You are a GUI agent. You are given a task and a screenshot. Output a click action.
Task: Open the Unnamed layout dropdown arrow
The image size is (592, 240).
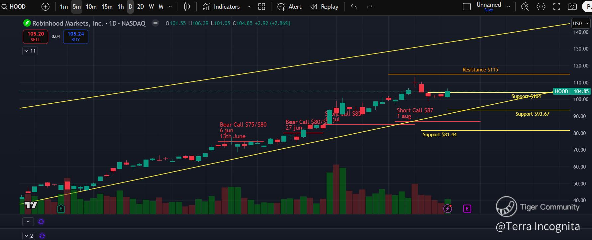(509, 7)
